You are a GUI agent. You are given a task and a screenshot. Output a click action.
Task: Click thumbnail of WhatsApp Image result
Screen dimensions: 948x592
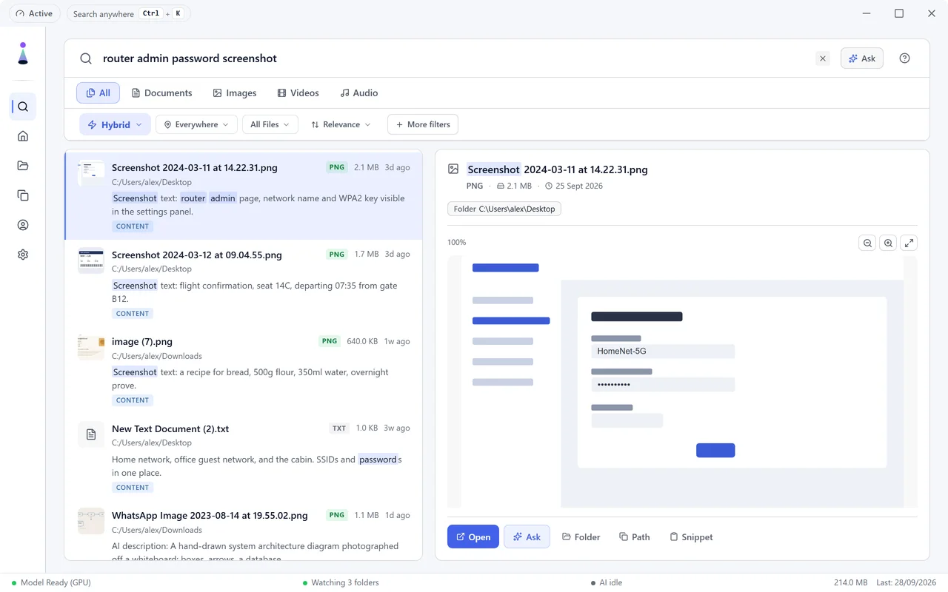[91, 521]
